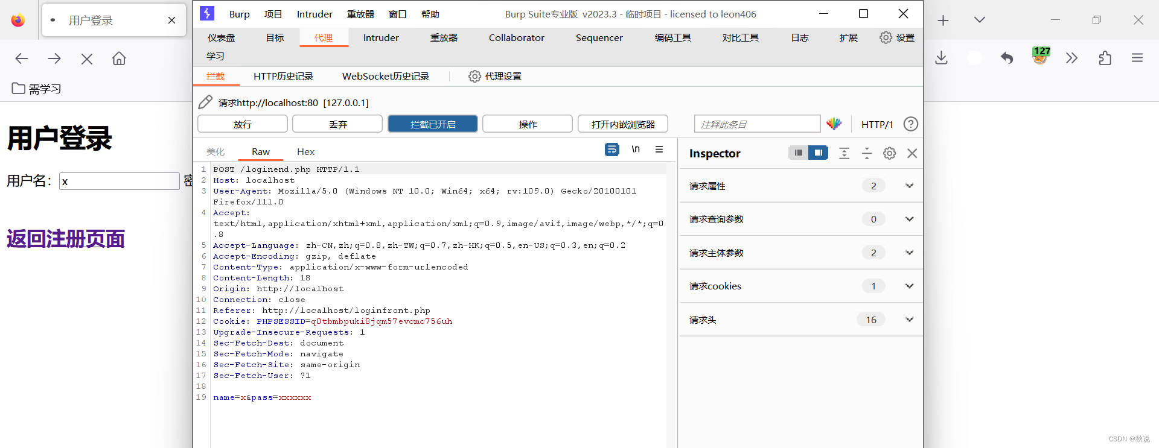
Task: Open the 需学习 bookmarks folder
Action: point(37,89)
